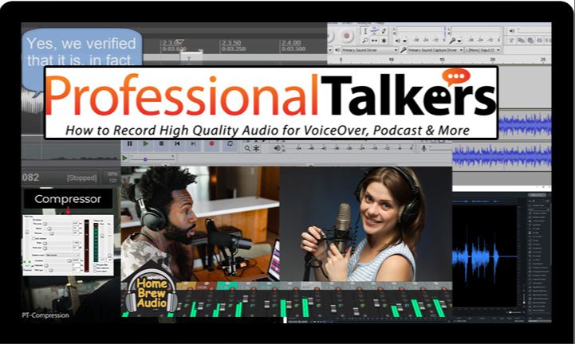Toggle Preview filter checkbox in compressor
575x344 pixels.
click(x=95, y=265)
